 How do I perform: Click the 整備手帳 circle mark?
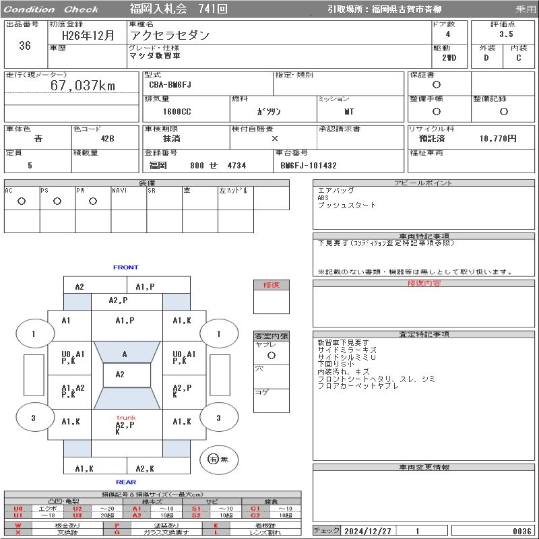click(436, 111)
